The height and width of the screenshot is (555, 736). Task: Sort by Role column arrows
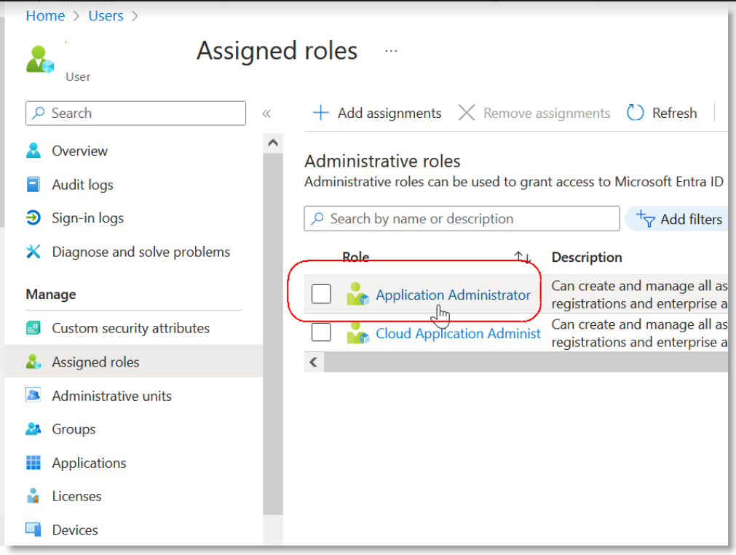(522, 257)
